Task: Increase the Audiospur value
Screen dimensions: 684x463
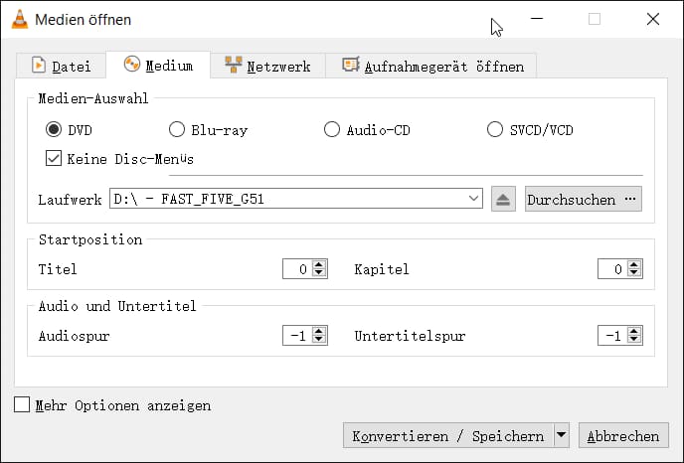Action: (319, 331)
